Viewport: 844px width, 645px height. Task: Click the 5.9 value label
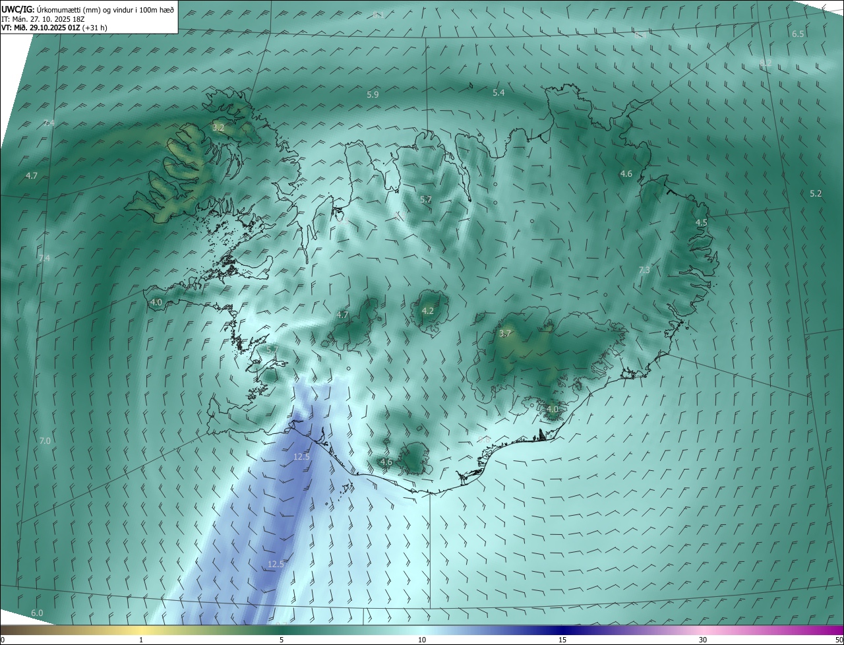coord(373,95)
